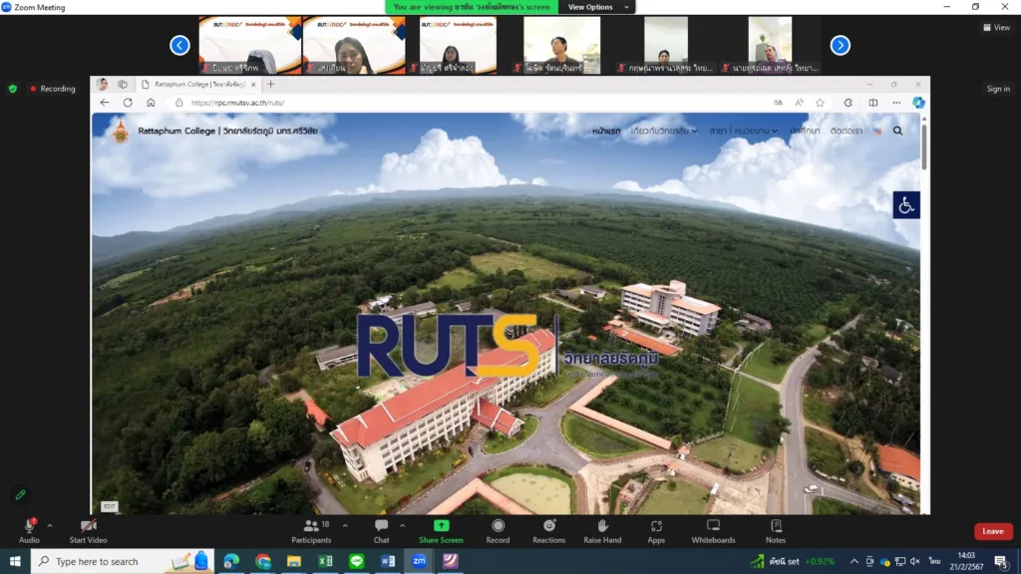Image resolution: width=1021 pixels, height=574 pixels.
Task: Click the EDIT button on the banner
Action: pyautogui.click(x=109, y=505)
